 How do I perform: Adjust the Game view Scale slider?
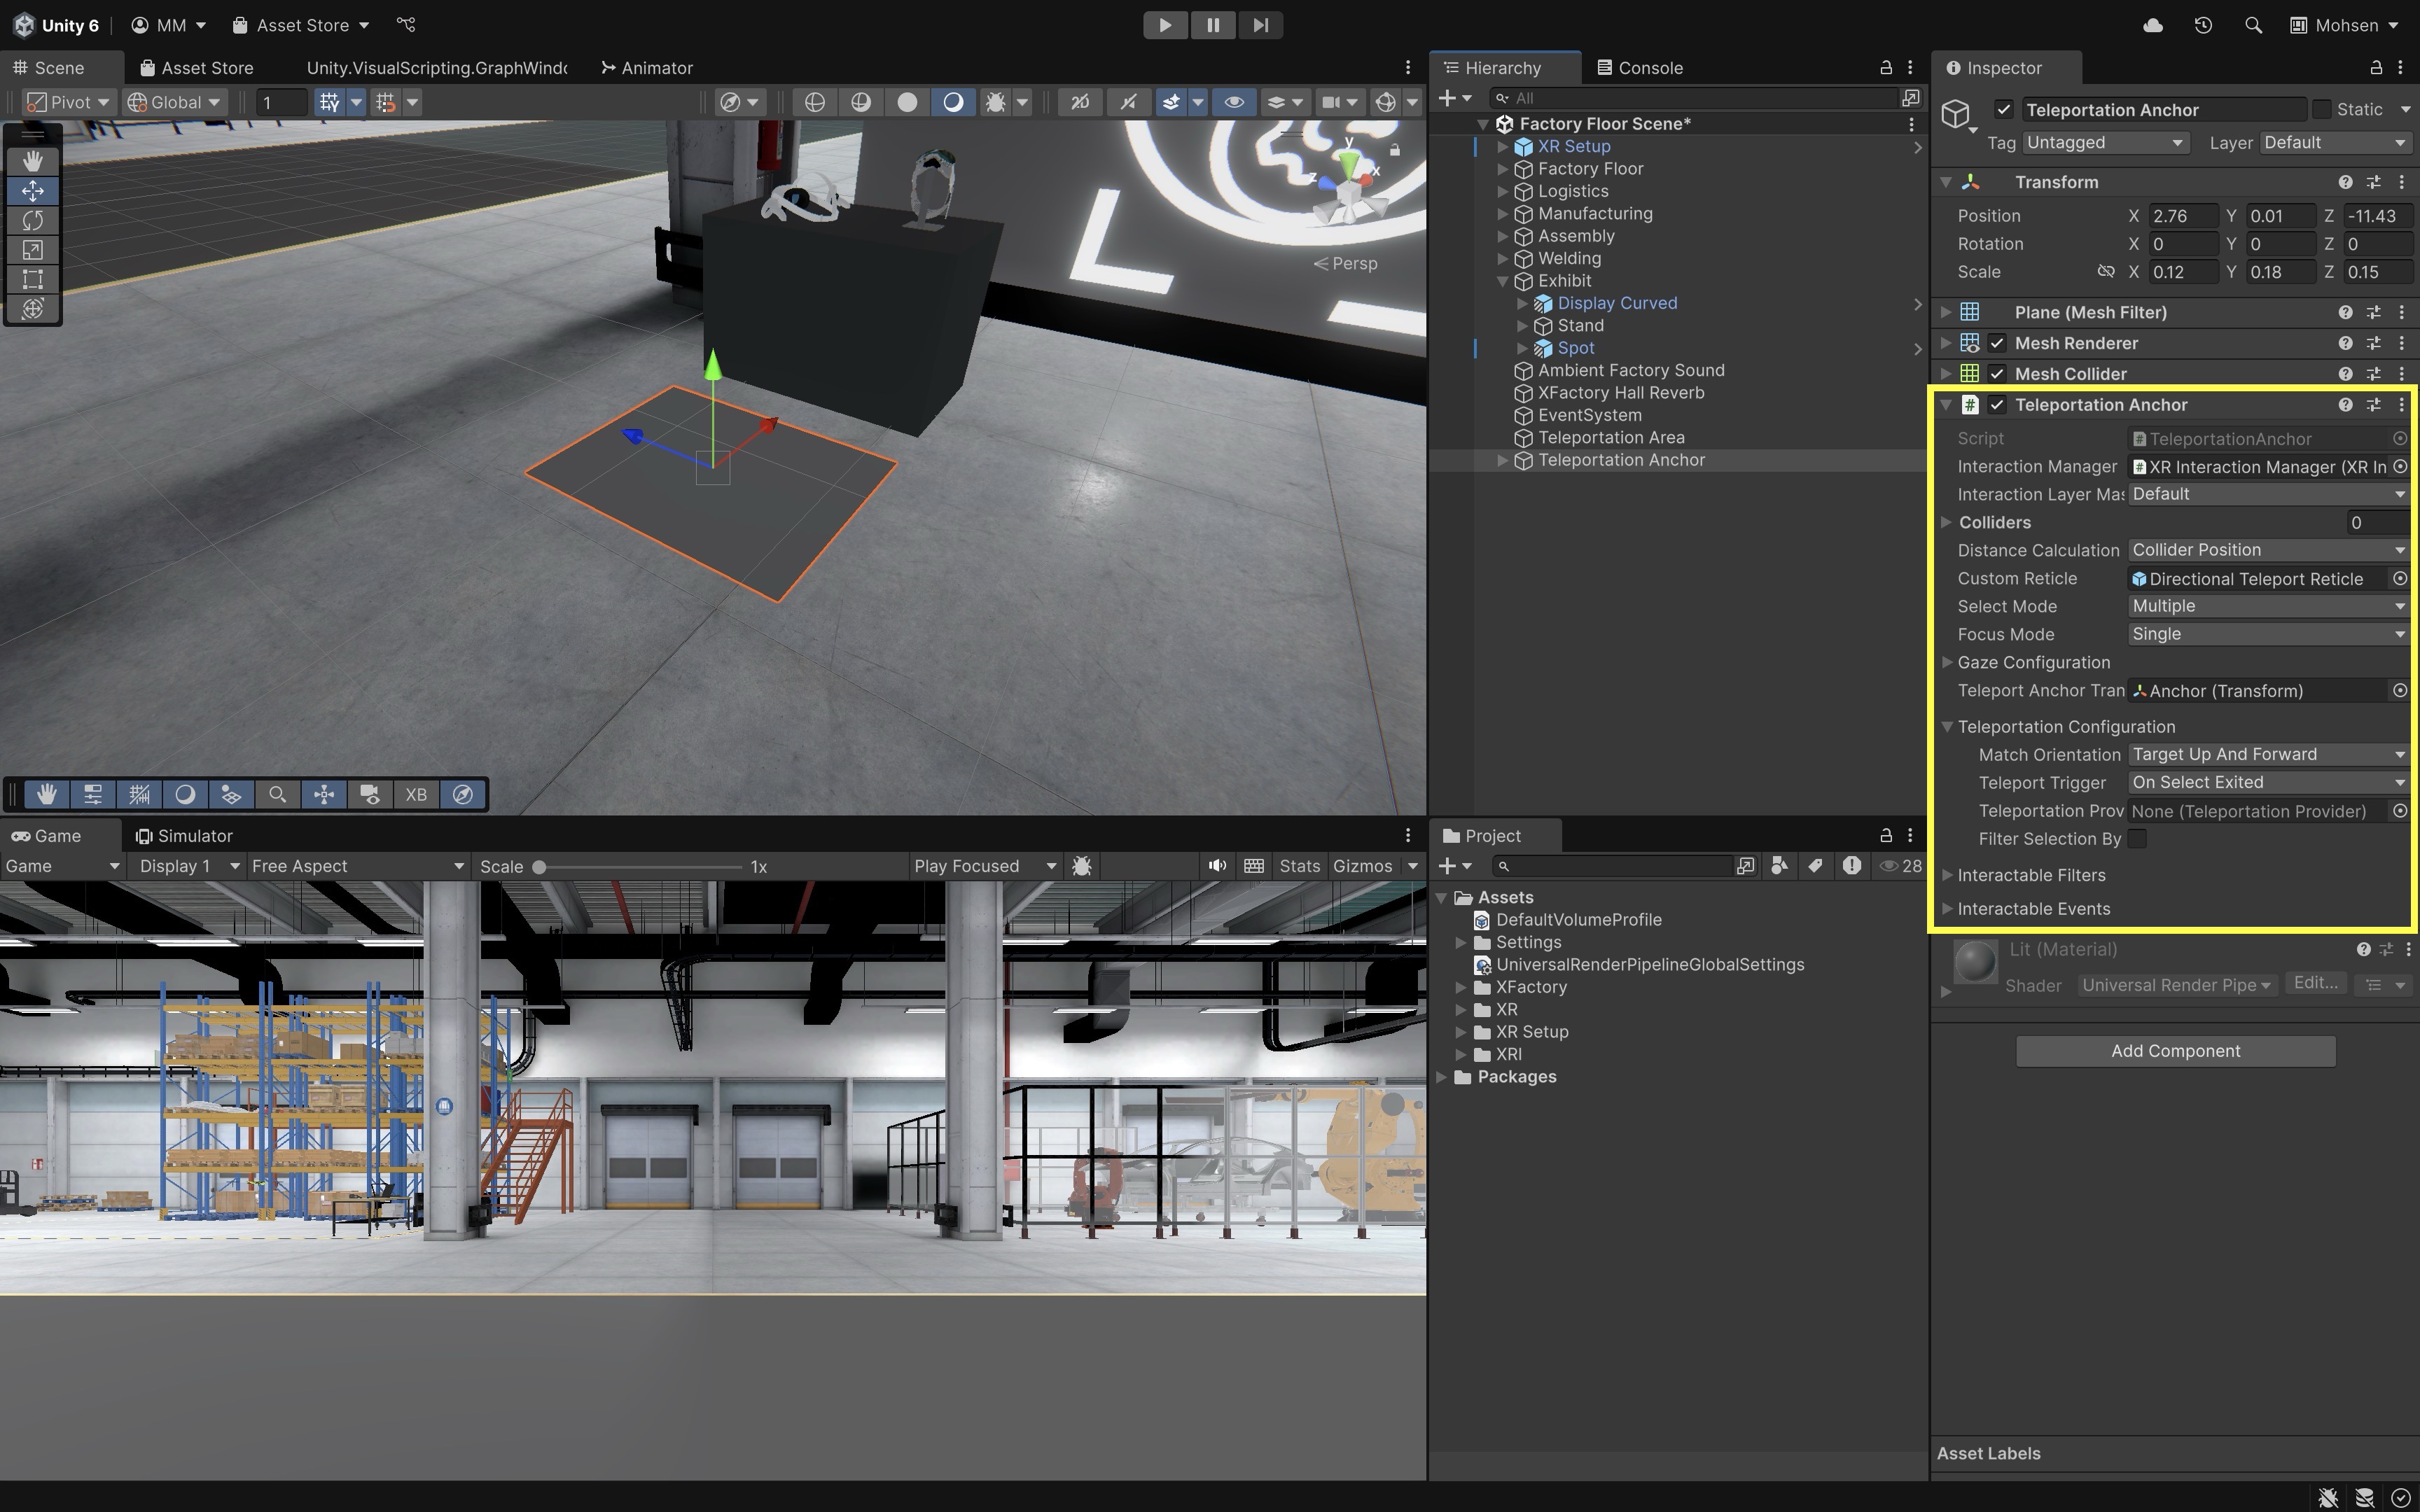click(x=540, y=867)
